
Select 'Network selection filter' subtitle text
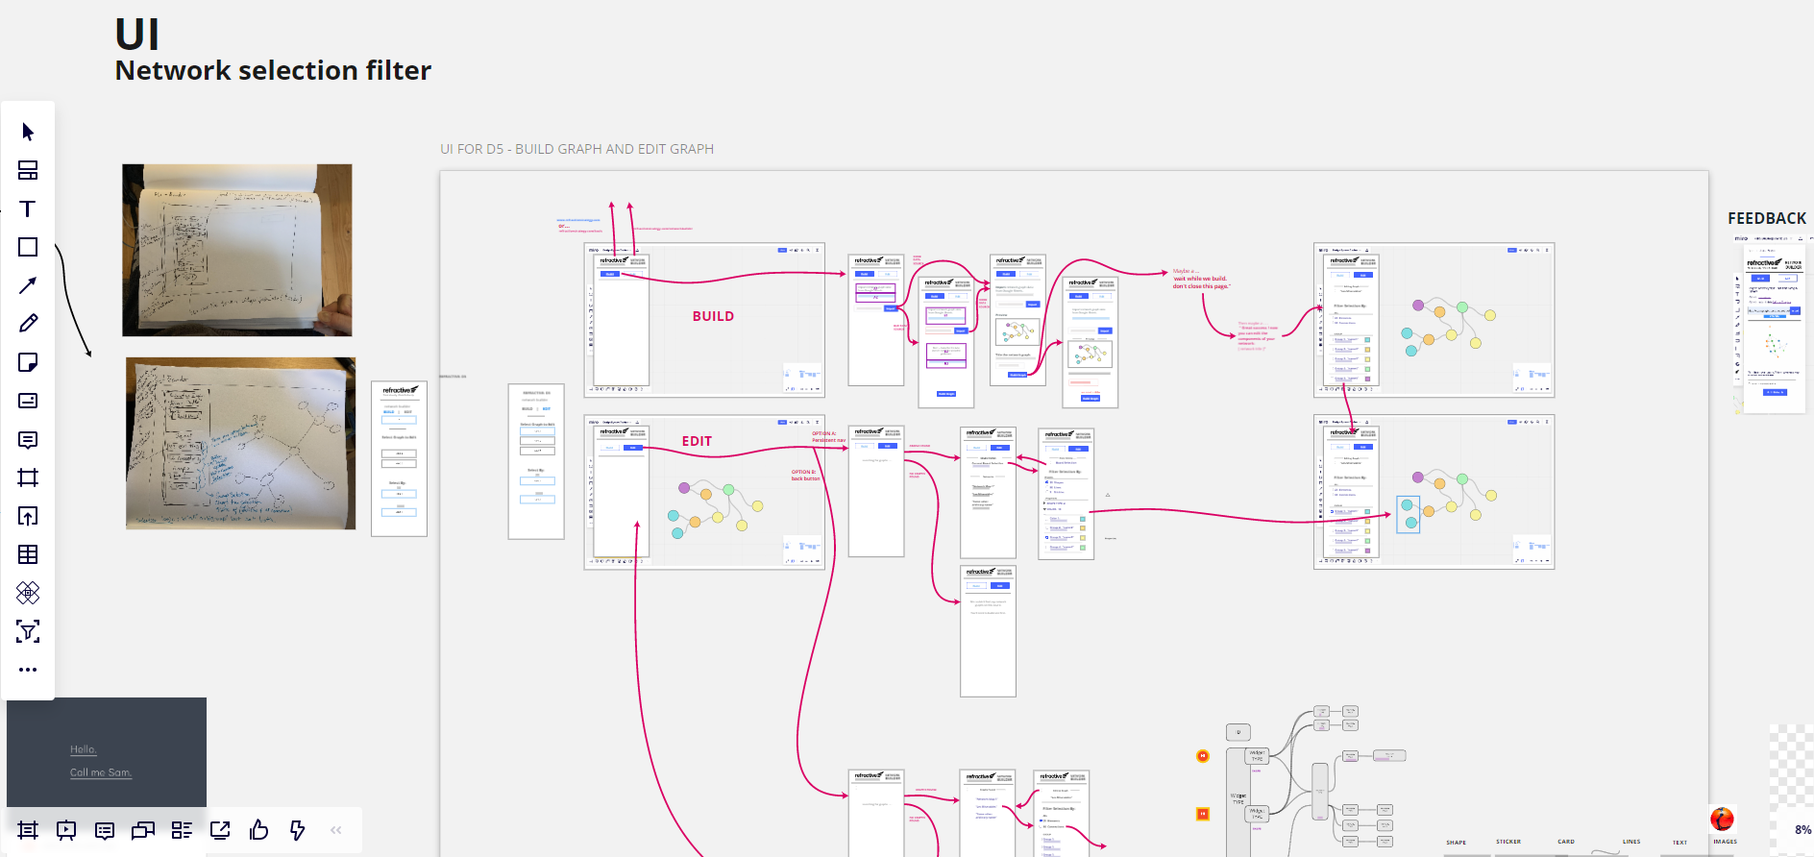pyautogui.click(x=273, y=70)
